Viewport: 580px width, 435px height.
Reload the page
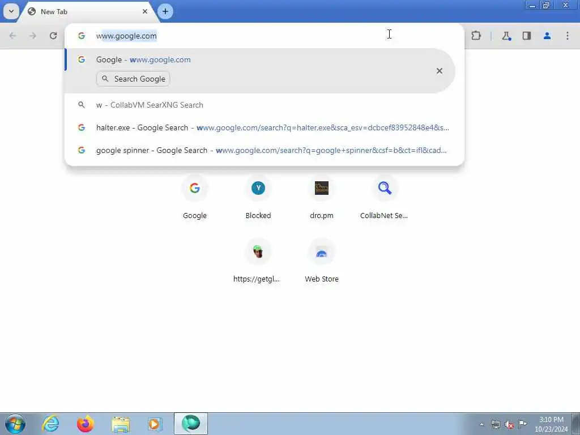(53, 36)
